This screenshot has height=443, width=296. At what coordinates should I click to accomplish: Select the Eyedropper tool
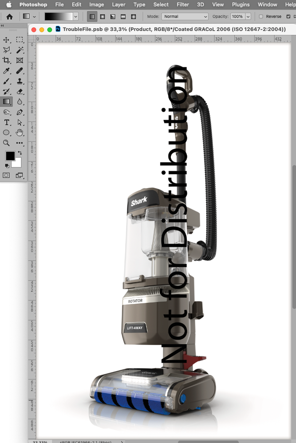(6, 71)
